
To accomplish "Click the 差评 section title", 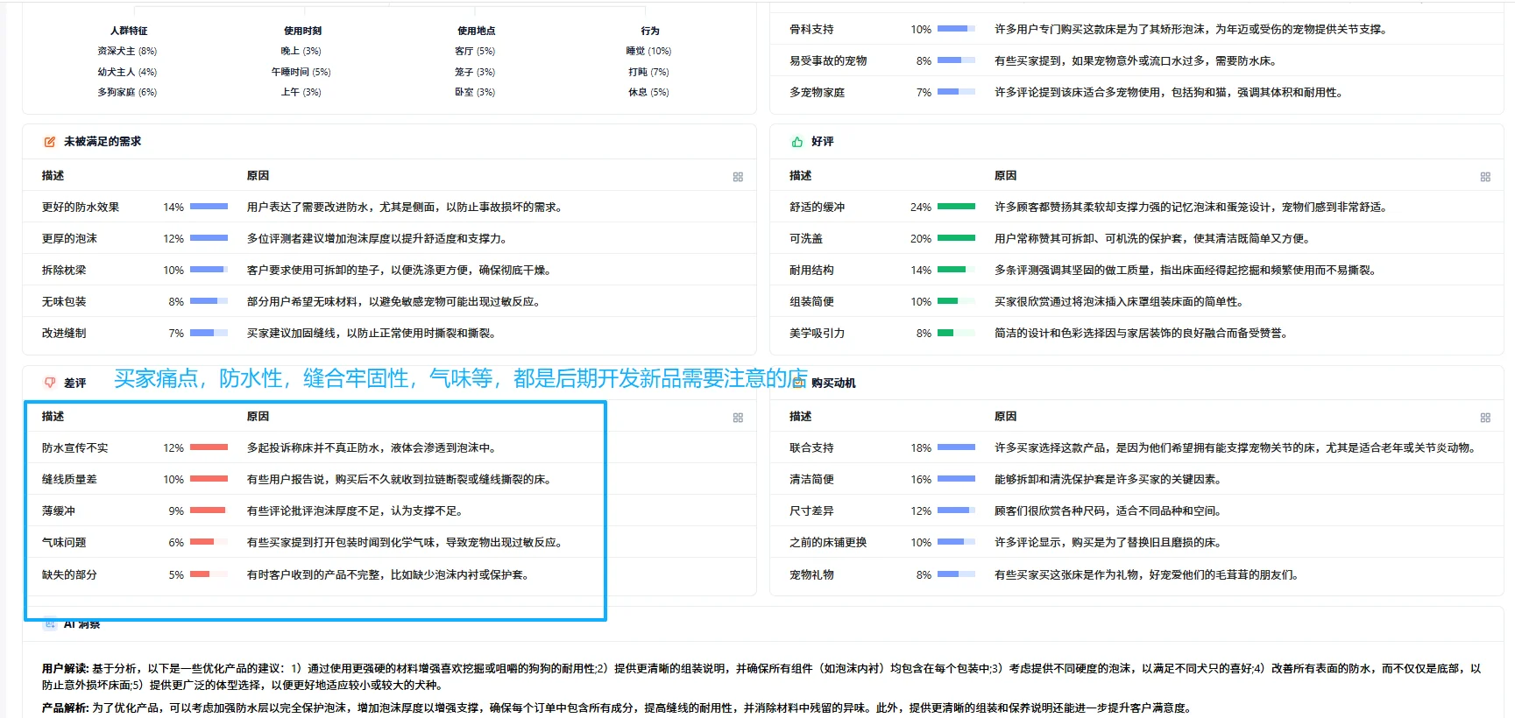I will [74, 383].
